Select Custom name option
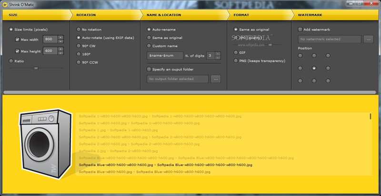This screenshot has height=196, width=381. point(149,46)
